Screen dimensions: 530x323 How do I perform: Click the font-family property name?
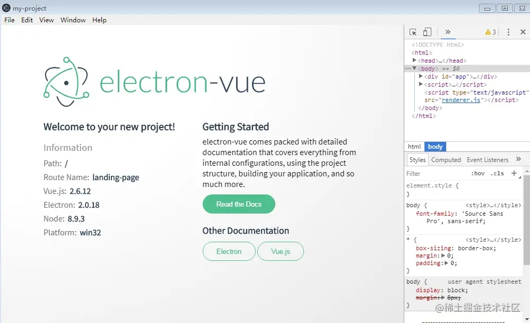click(435, 214)
